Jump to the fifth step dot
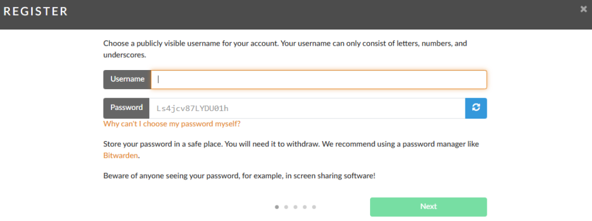592x221 pixels. pyautogui.click(x=314, y=207)
